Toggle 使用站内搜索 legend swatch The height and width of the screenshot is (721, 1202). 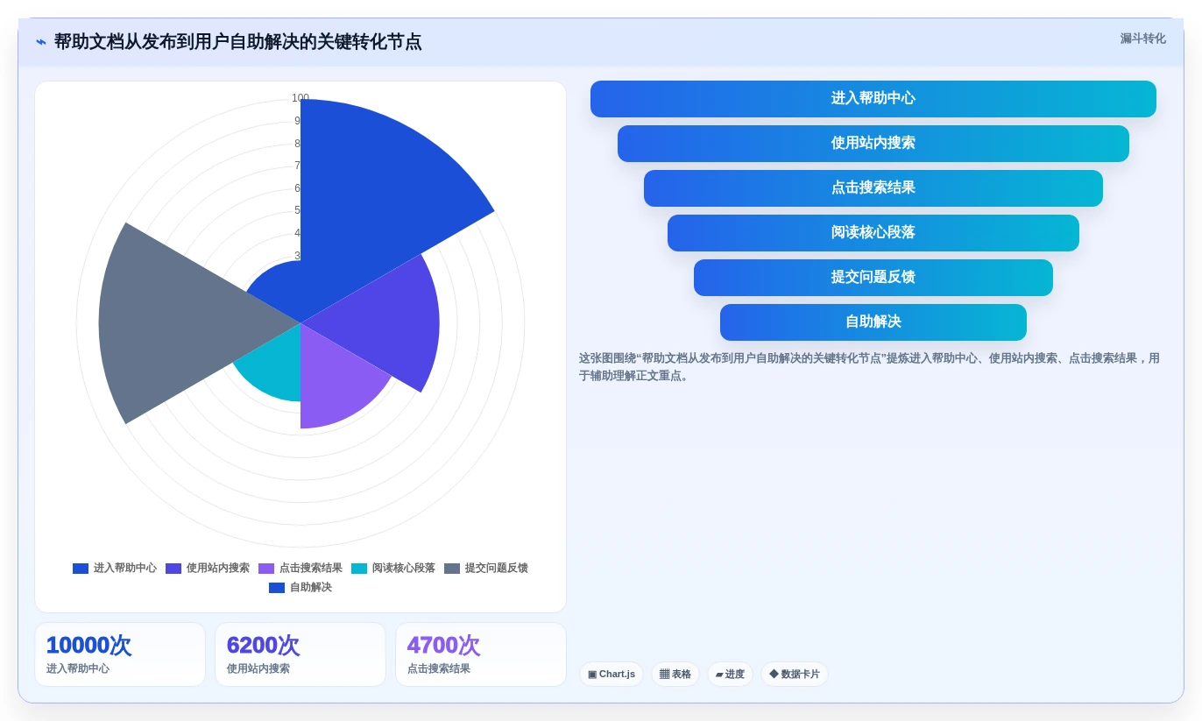pyautogui.click(x=173, y=569)
